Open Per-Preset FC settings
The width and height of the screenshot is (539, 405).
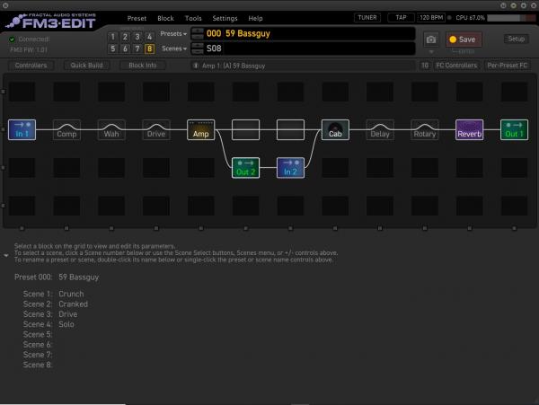(x=508, y=66)
